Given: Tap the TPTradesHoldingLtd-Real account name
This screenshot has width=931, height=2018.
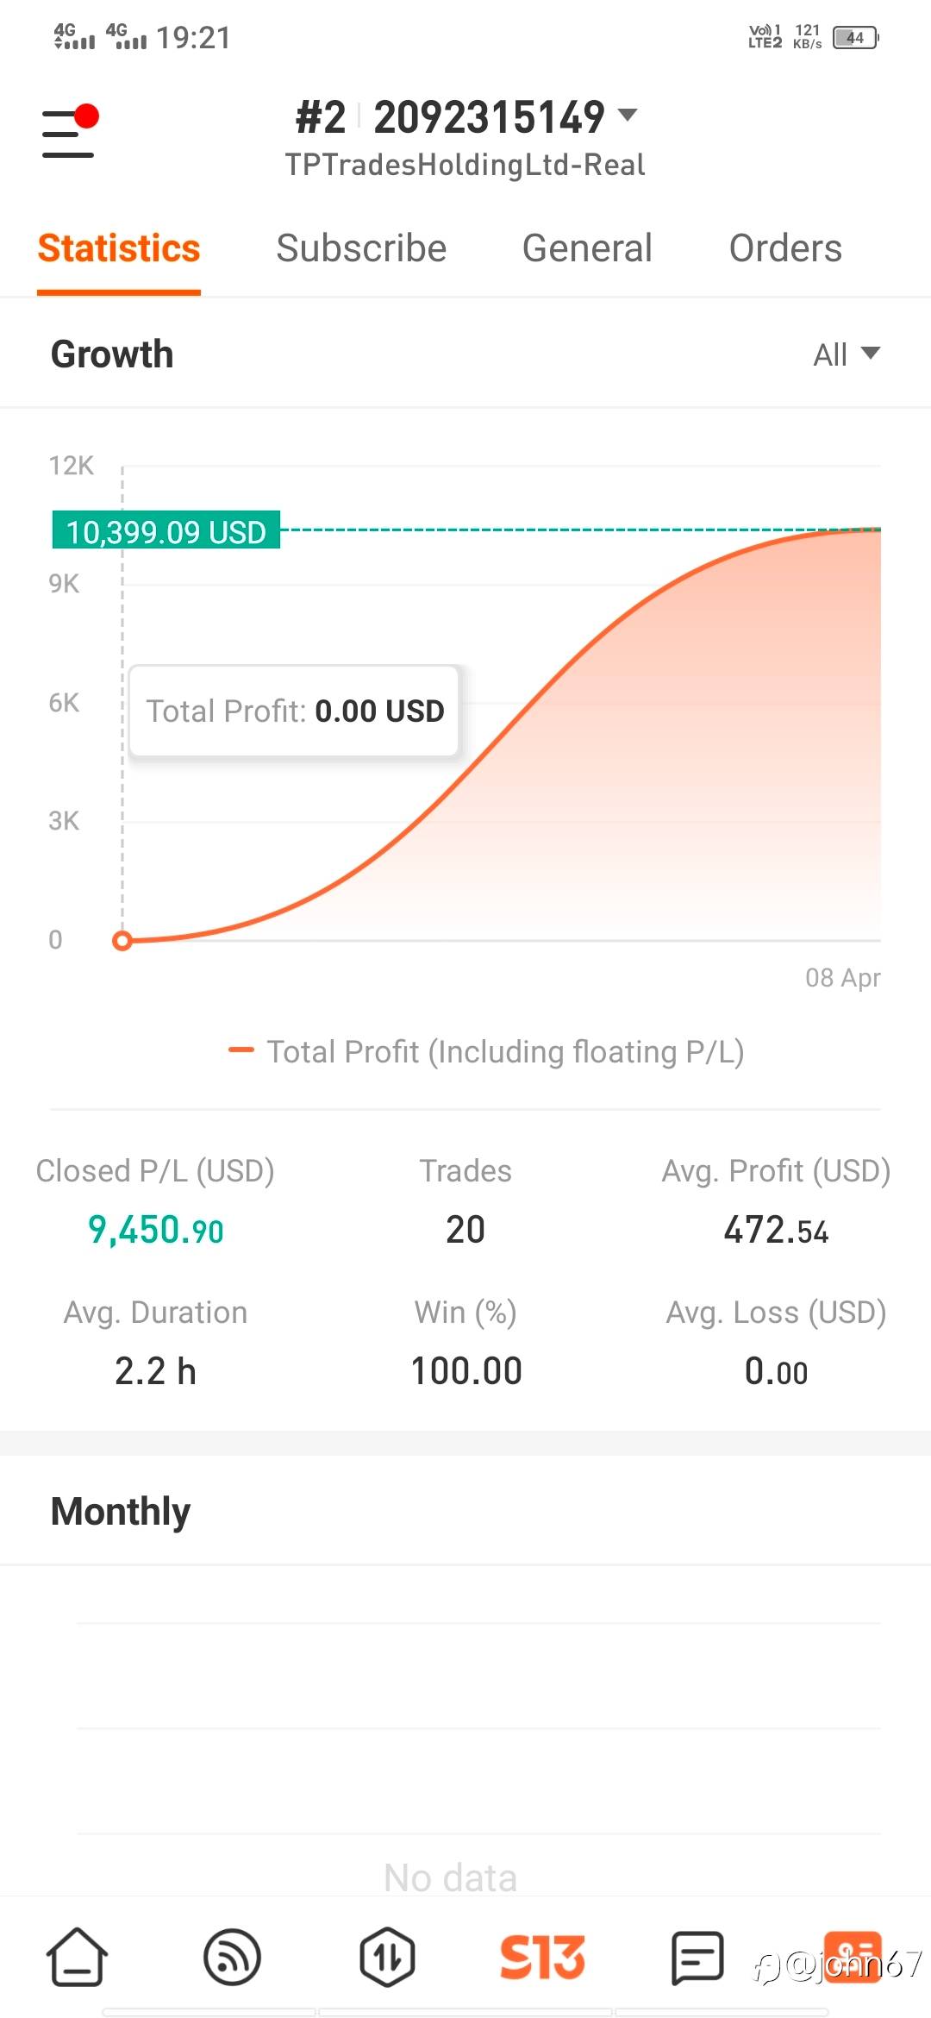Looking at the screenshot, I should 465,165.
